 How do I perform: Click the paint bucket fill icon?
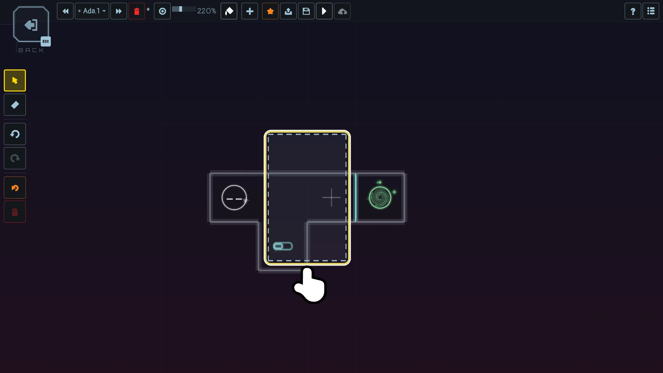point(229,11)
